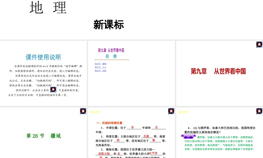Image resolution: width=263 pixels, height=158 pixels.
Task: Click home icon on 第26节 疆域 title slide
Action: click(x=83, y=111)
